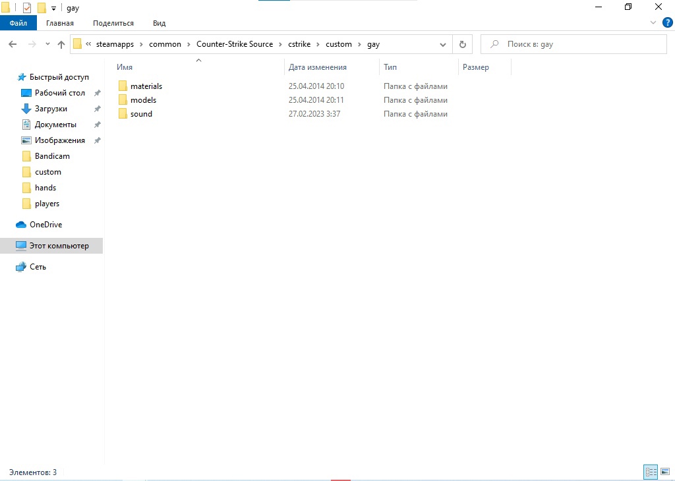Viewport: 675px width, 481px height.
Task: Sort by the Имя column header
Action: (x=198, y=67)
